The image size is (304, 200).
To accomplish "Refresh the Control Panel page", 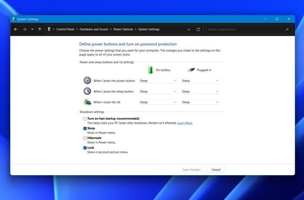I will tap(198, 29).
